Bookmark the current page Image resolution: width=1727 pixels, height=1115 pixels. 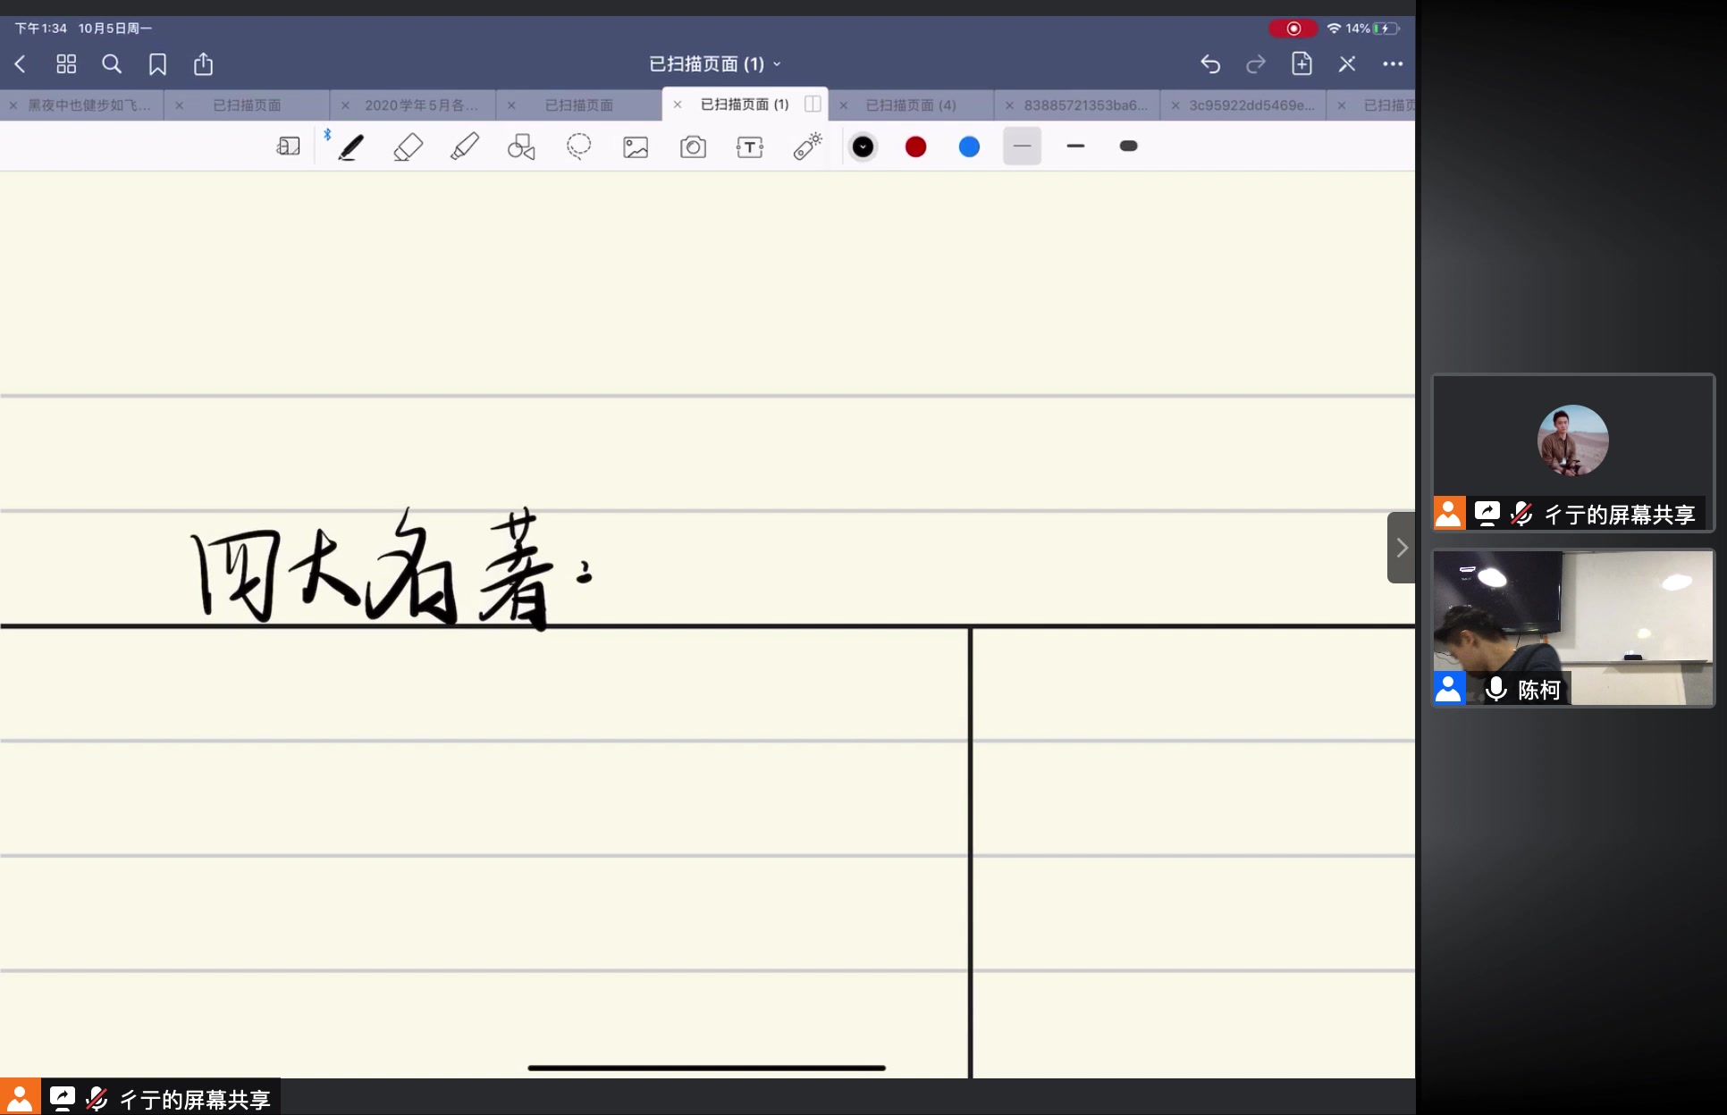coord(157,64)
